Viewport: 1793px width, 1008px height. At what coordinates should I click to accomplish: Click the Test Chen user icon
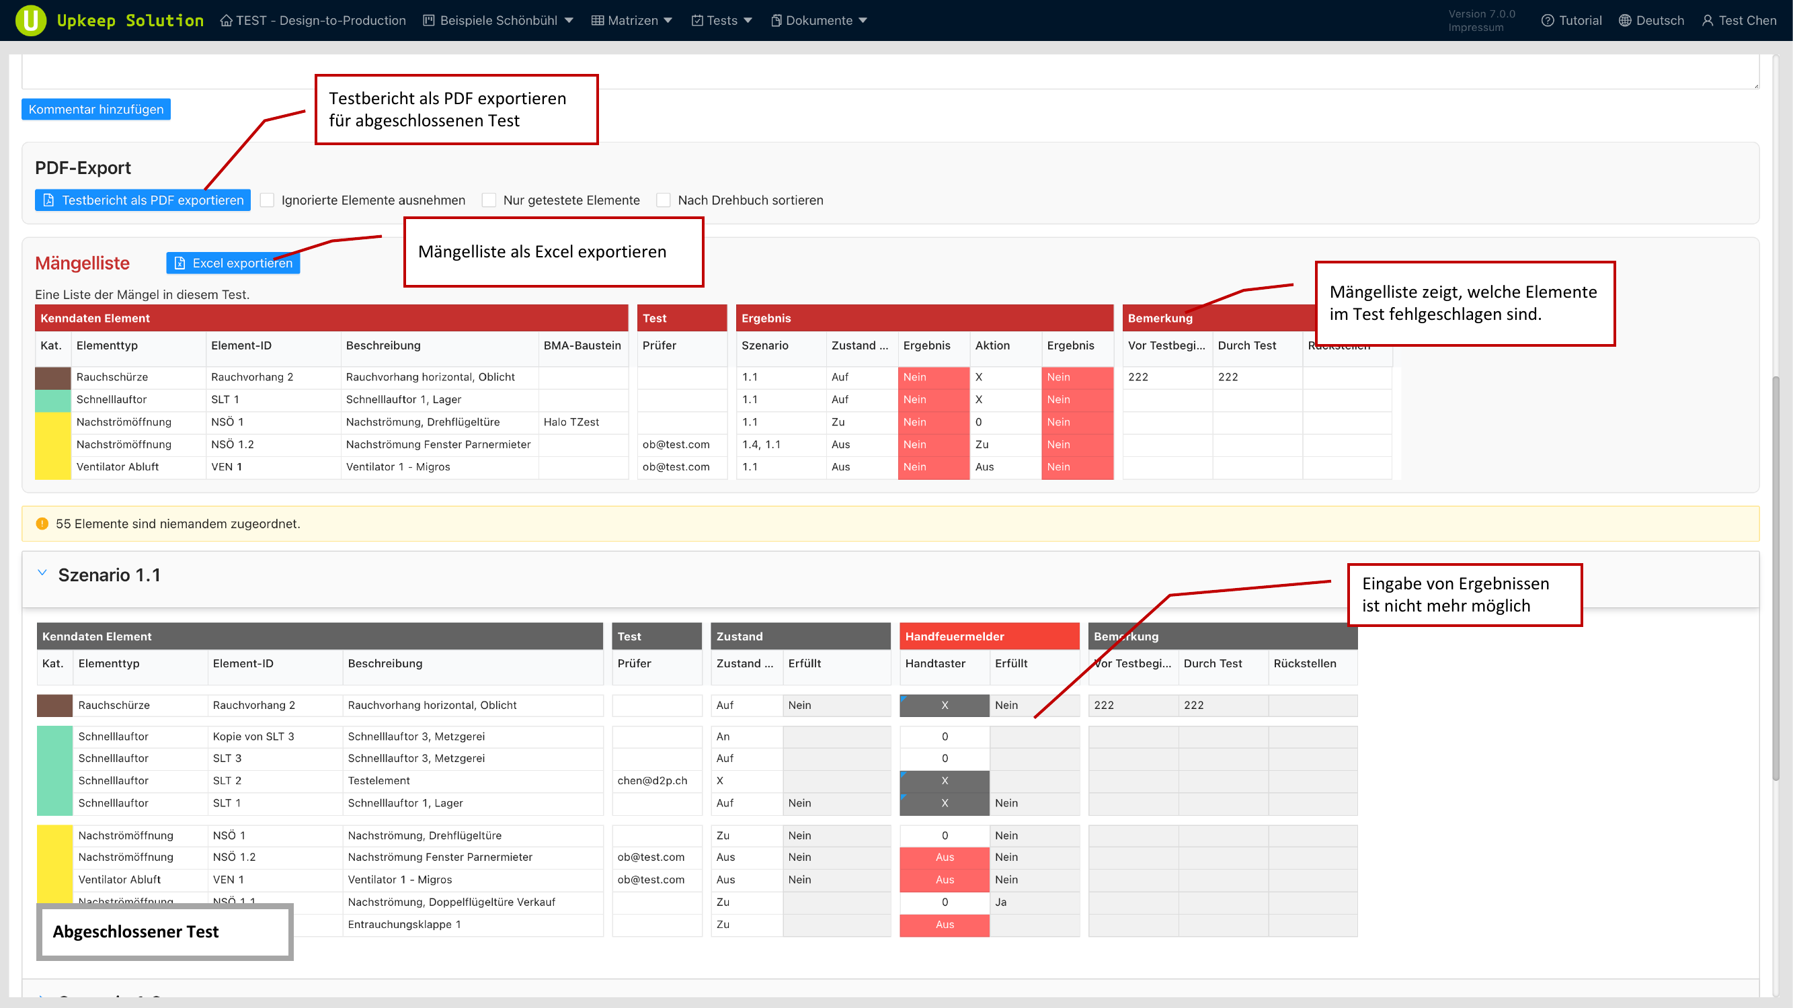coord(1708,20)
